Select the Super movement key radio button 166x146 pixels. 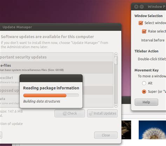[144, 92]
